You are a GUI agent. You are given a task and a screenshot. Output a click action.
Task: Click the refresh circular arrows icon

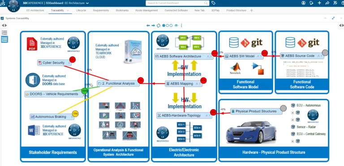tap(159, 26)
